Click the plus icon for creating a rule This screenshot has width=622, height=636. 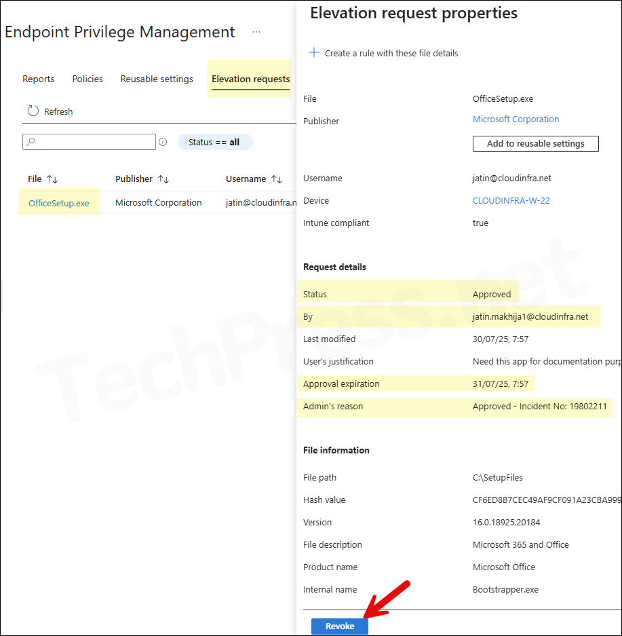pos(314,52)
